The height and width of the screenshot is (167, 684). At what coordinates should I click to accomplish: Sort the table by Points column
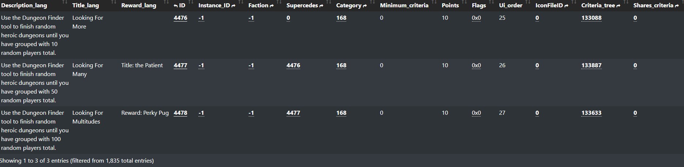(450, 5)
